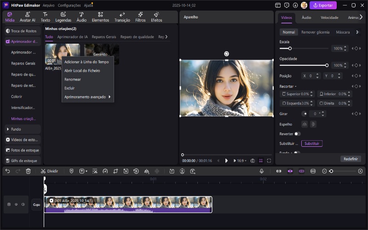Open Fotos de estoque in sidebar

[23, 150]
